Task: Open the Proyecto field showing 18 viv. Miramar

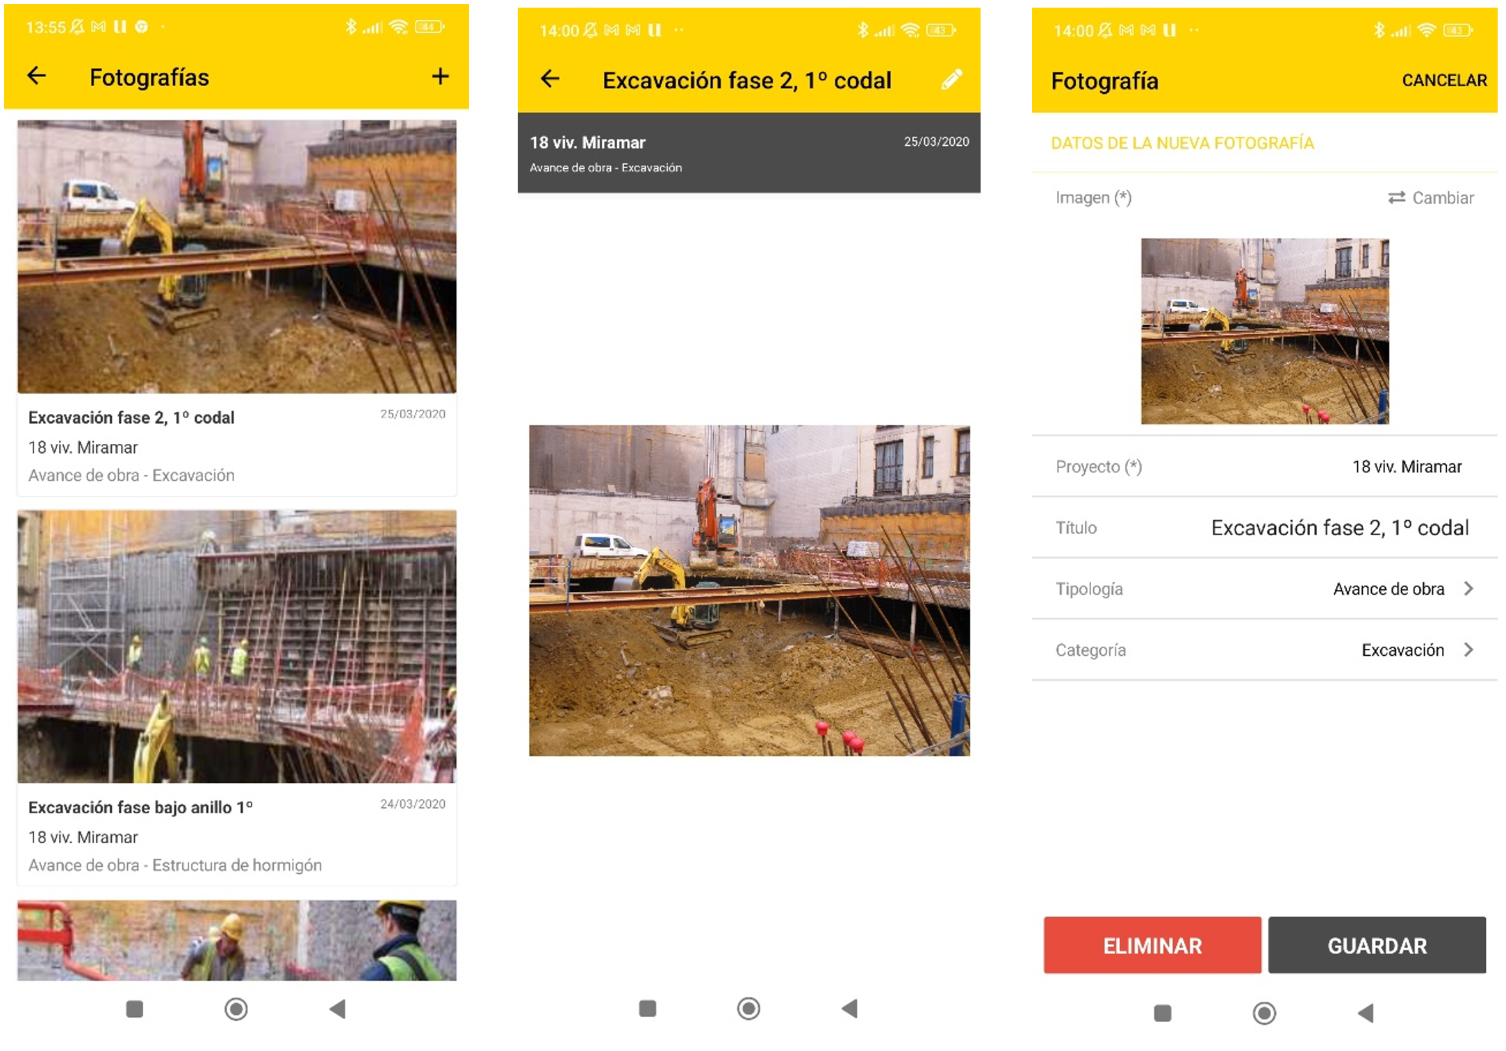Action: [x=1406, y=467]
